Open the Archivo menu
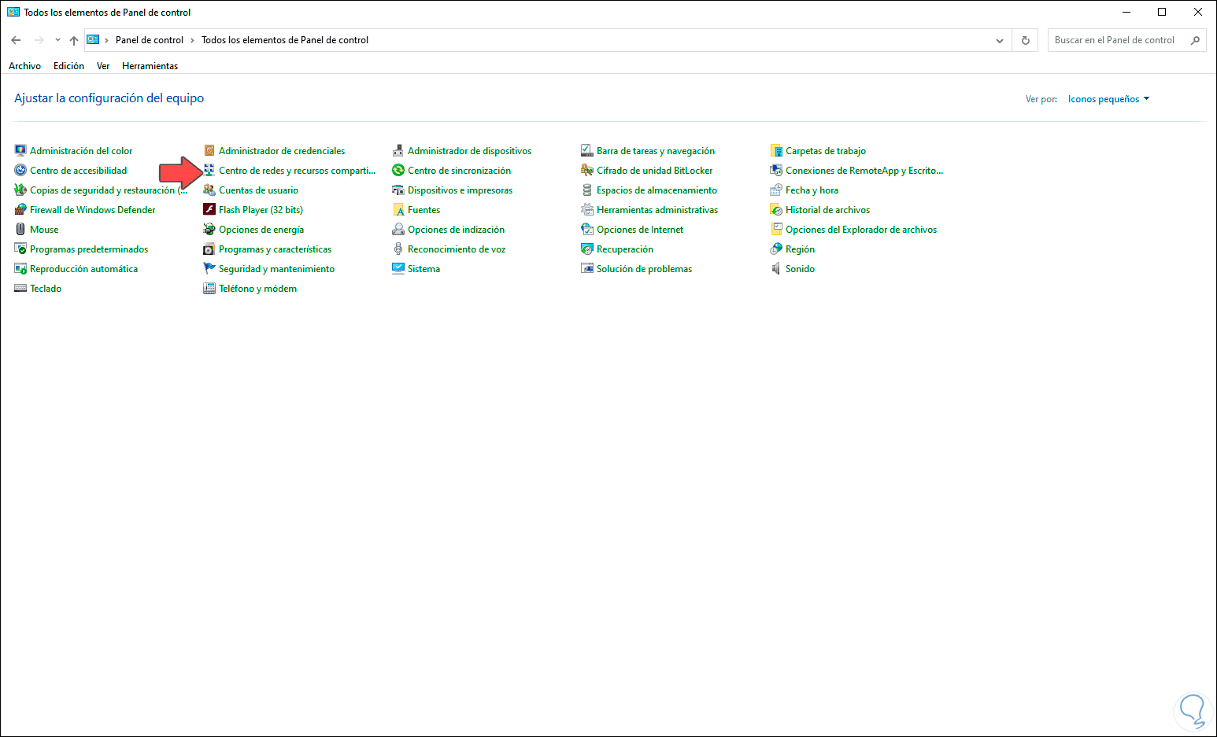Viewport: 1217px width, 737px height. click(24, 65)
